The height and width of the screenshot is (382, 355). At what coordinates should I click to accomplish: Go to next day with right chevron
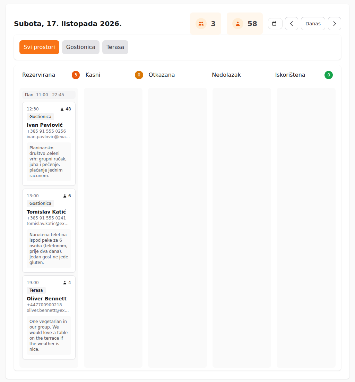pos(334,24)
